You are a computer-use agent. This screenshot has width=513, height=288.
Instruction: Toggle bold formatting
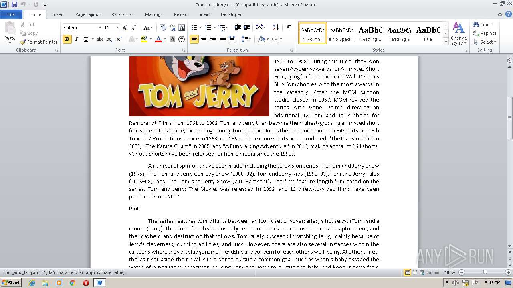click(67, 39)
